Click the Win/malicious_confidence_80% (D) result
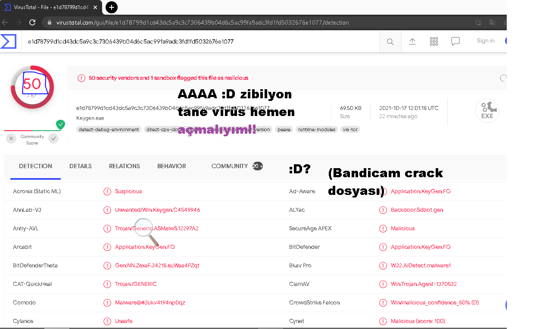 point(435,303)
